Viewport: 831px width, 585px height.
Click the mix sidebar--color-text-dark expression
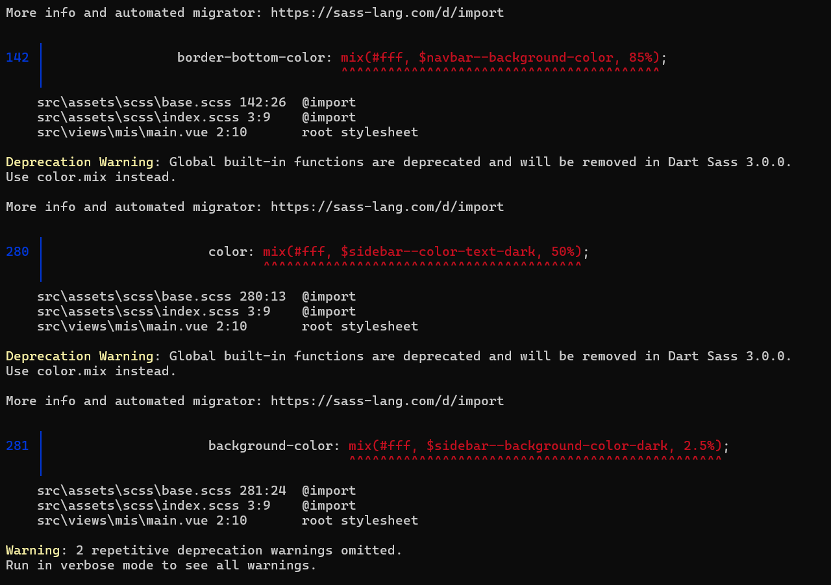(423, 251)
